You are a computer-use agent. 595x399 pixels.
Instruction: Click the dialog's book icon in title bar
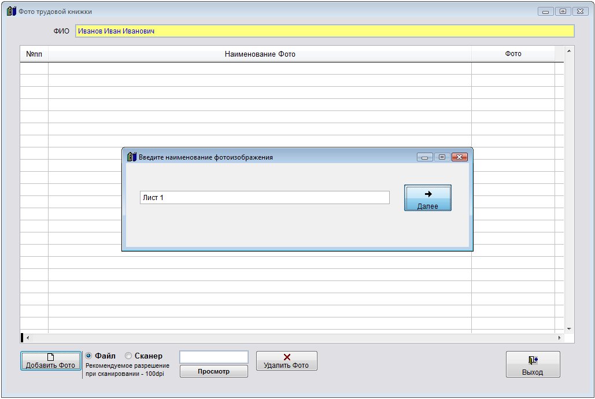pos(132,157)
